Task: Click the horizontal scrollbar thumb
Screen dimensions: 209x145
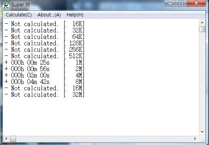Action: coord(13,139)
